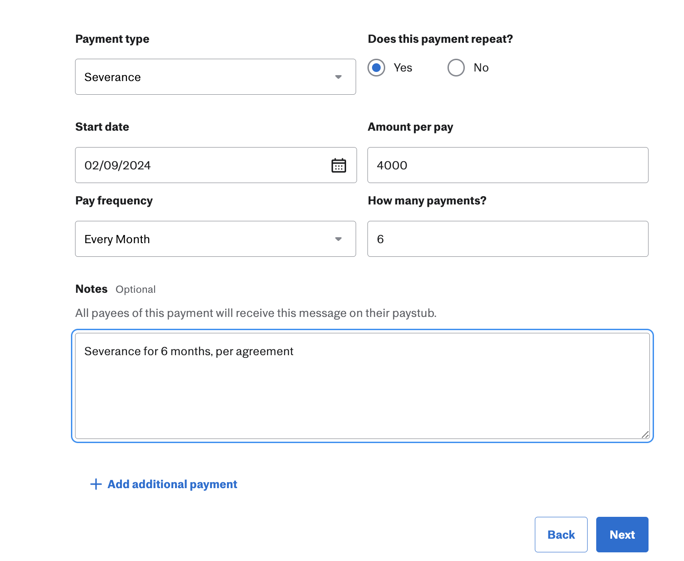Viewport: 684px width, 561px height.
Task: Proceed with the Next button
Action: (622, 535)
